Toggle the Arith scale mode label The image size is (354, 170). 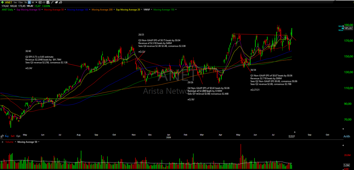(347, 136)
